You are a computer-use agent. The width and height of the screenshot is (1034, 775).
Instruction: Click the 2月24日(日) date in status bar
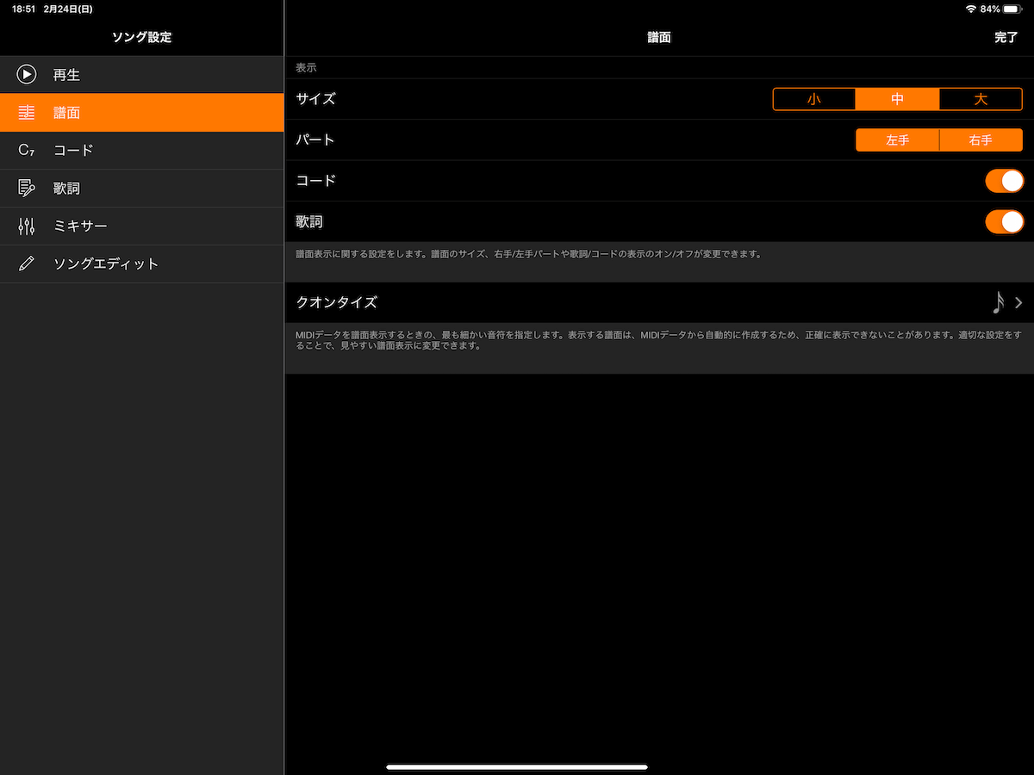(68, 9)
